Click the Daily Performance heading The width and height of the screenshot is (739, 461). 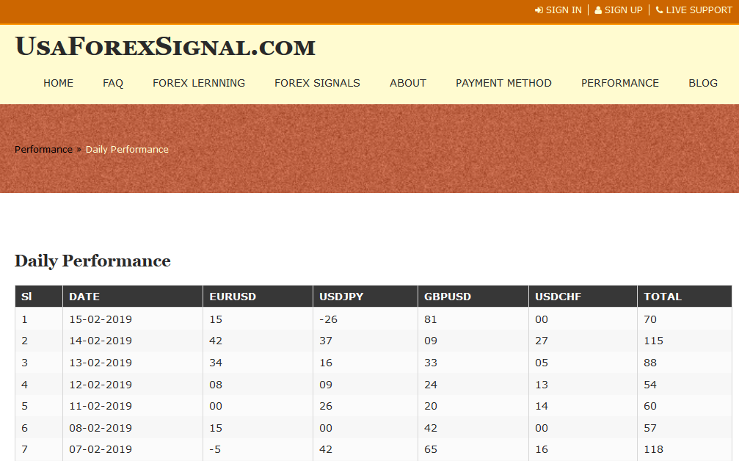(x=93, y=261)
